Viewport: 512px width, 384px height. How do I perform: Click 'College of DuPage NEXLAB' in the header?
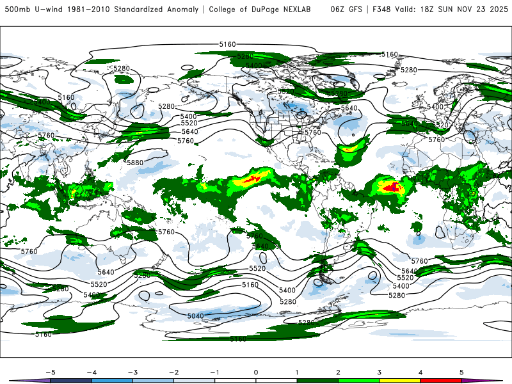260,9
